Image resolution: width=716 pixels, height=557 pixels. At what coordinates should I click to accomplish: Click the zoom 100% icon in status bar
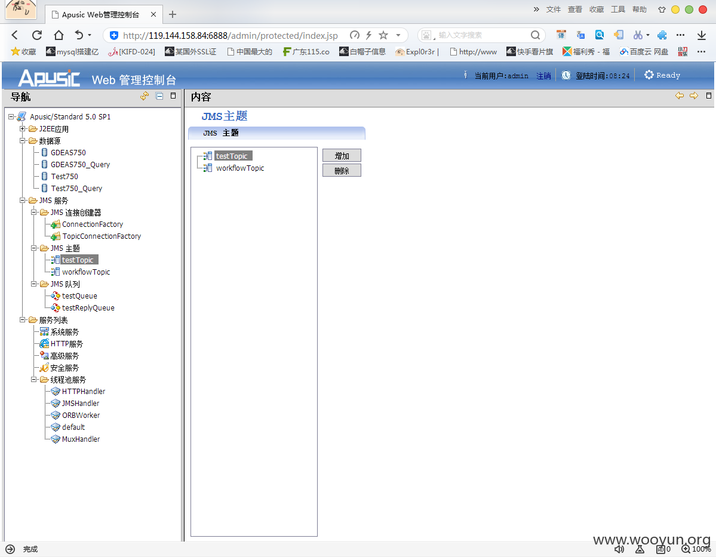[686, 549]
